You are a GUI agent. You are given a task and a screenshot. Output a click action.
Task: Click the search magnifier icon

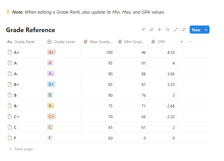click(x=168, y=30)
